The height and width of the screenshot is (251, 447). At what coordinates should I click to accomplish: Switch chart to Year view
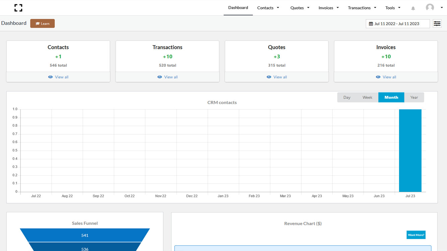414,97
